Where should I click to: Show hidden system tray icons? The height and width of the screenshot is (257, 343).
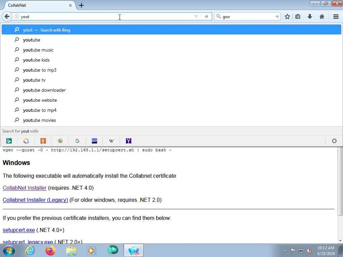coord(285,251)
